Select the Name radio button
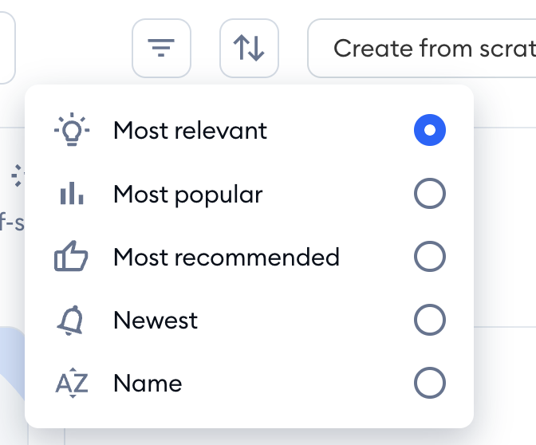Screen dimensions: 536x445 tap(430, 383)
